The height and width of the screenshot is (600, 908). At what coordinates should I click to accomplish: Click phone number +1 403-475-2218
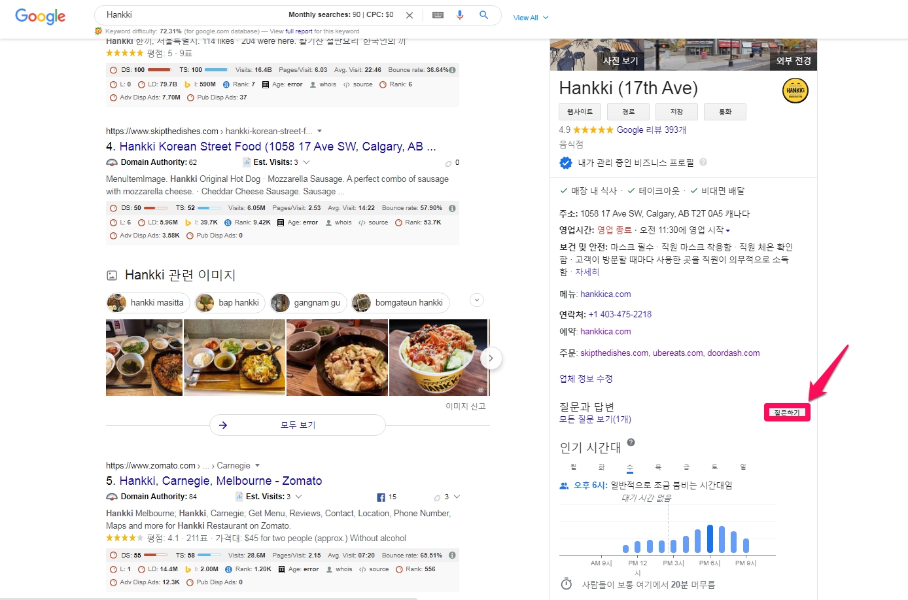click(620, 315)
